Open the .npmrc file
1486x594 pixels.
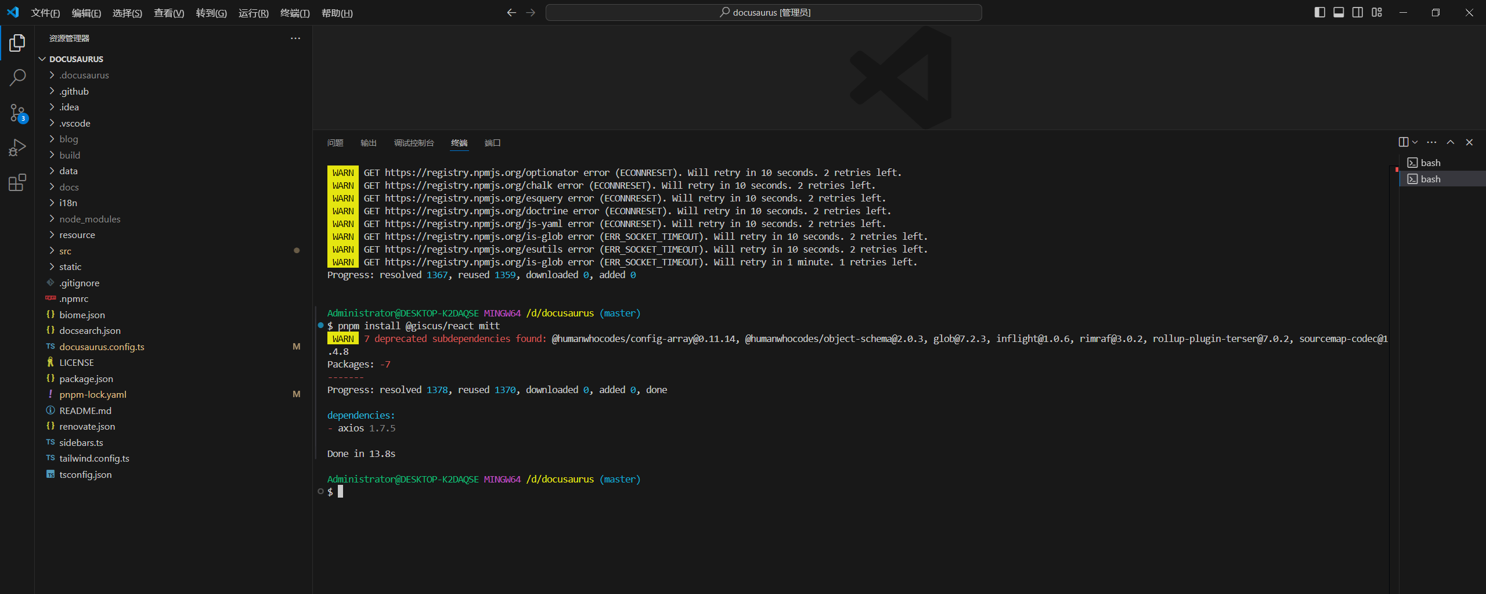point(173,298)
